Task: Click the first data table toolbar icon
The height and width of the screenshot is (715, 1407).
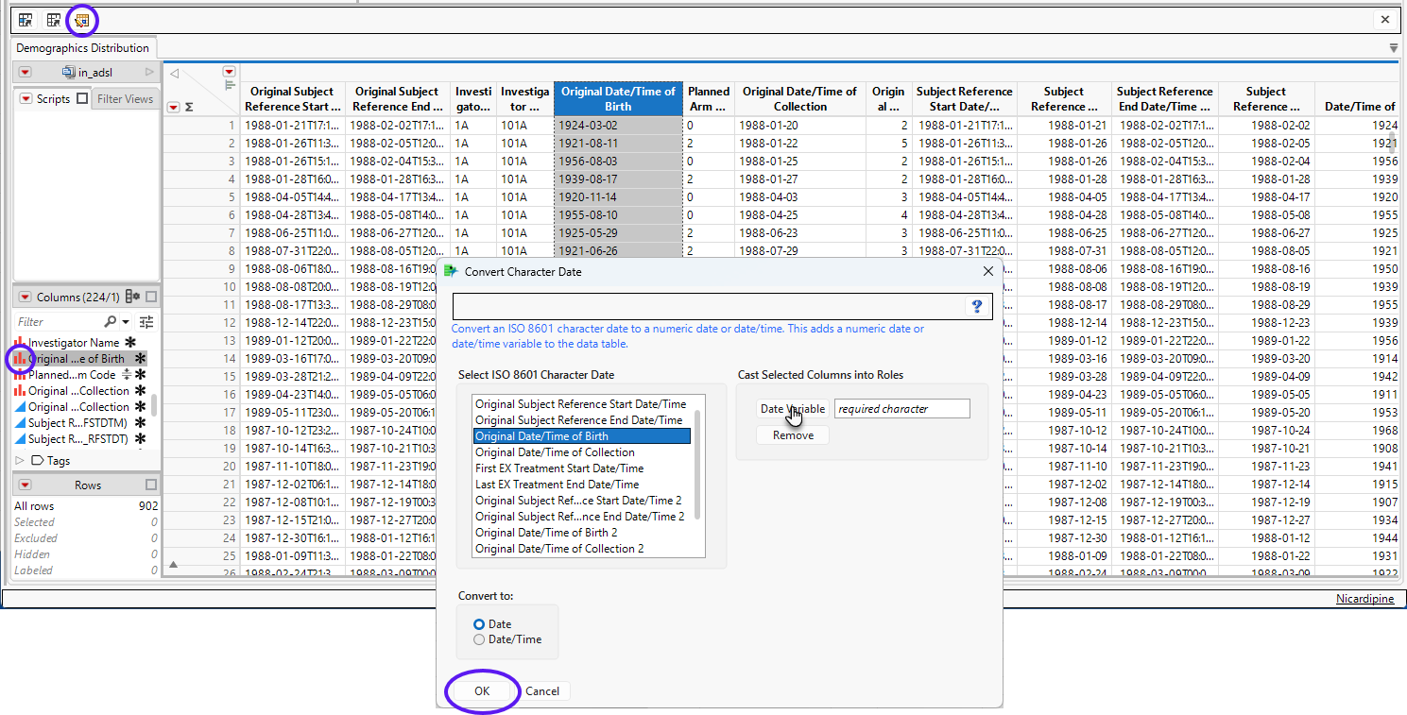Action: coord(26,20)
